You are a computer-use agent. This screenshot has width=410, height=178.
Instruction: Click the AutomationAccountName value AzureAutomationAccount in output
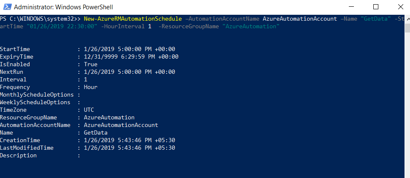coord(121,125)
